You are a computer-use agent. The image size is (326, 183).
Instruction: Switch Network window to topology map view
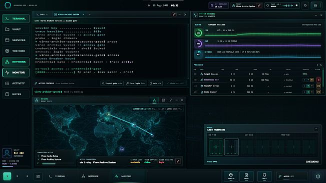tap(154, 100)
